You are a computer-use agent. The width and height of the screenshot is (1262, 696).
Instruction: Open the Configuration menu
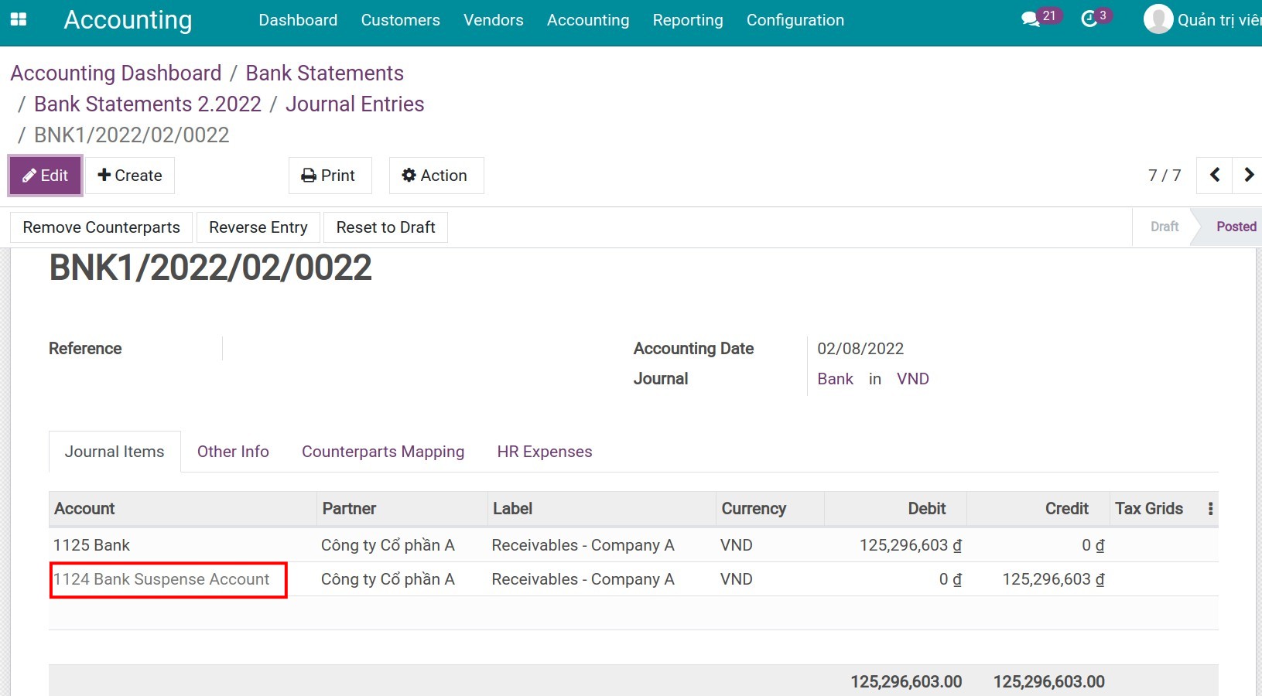click(795, 20)
